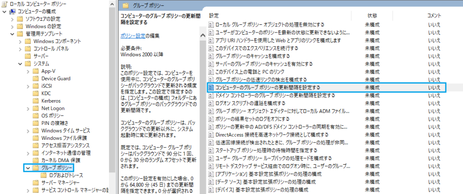The image size is (463, 194).
Task: Select コンピューターのグループ ポリシーの更新間隔を設定する row
Action: 326,88
